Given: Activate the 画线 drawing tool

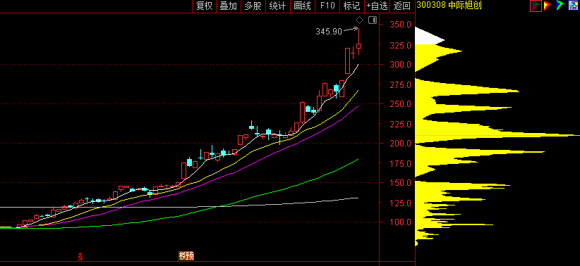Looking at the screenshot, I should (x=302, y=6).
